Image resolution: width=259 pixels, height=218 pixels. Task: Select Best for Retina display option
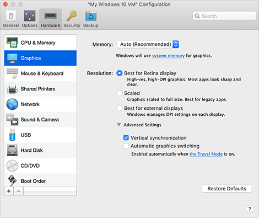[120, 73]
